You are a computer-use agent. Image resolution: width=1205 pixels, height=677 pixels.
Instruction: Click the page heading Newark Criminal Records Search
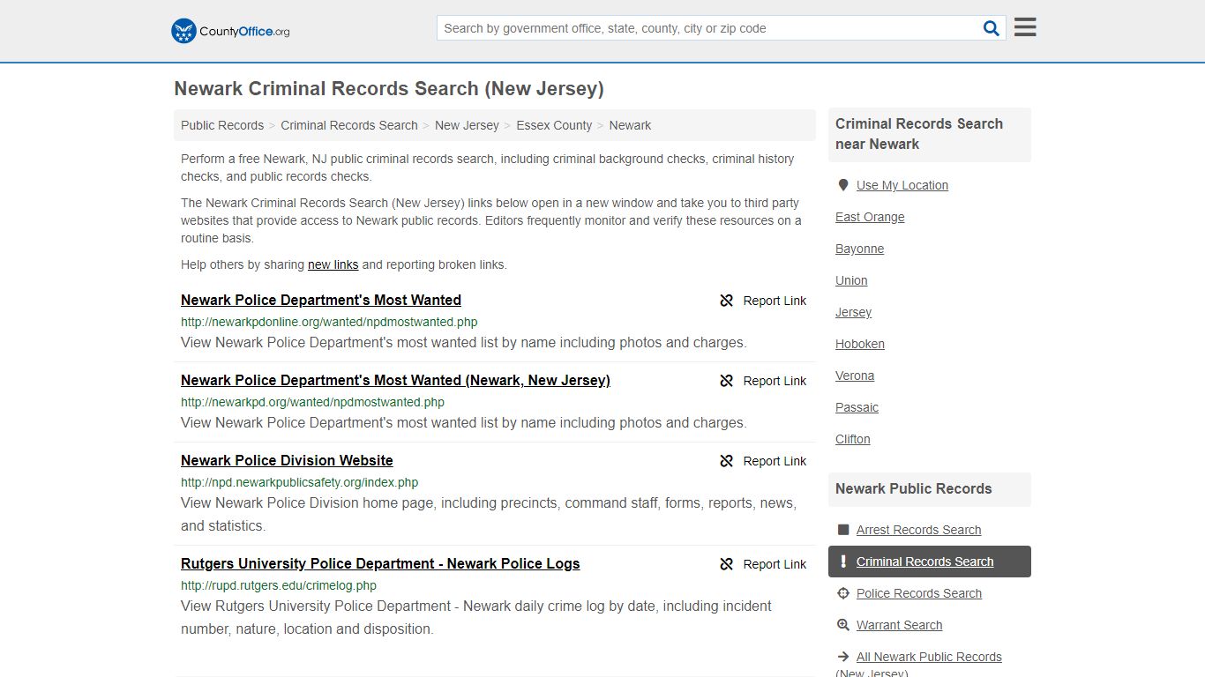[x=388, y=88]
